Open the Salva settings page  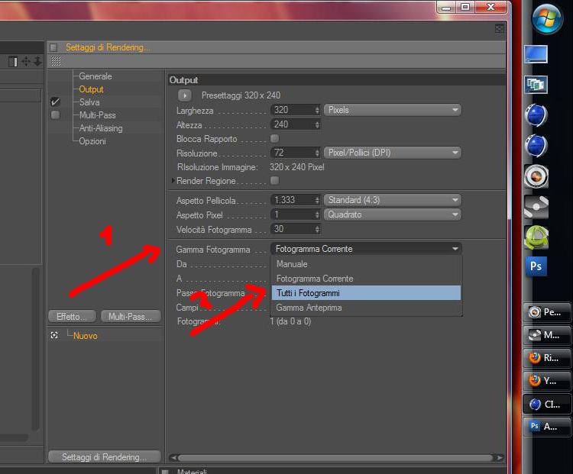tap(89, 102)
